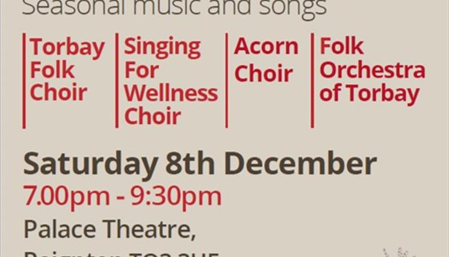This screenshot has width=449, height=257.
Task: Select Folk Orchestra of Torbay text
Action: coord(372,69)
